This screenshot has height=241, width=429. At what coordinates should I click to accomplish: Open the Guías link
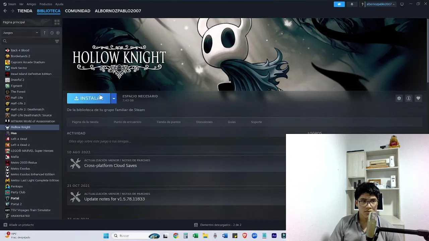(232, 122)
